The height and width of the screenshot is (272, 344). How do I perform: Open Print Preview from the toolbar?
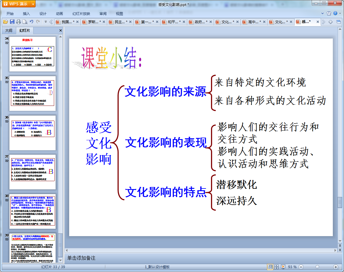25,22
